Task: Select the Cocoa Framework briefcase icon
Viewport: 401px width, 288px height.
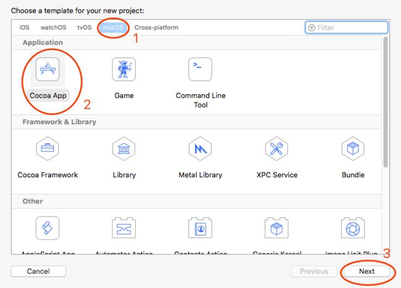Action: (48, 148)
